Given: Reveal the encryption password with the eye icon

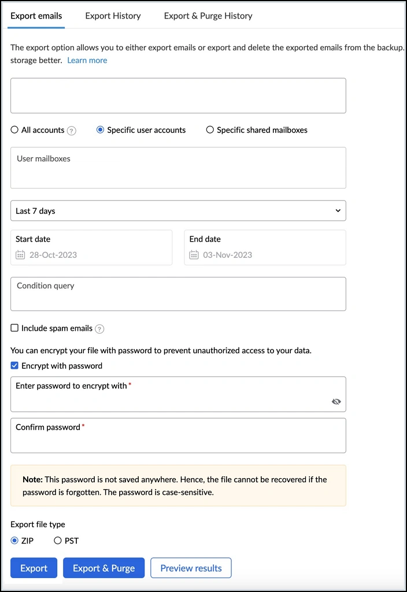Looking at the screenshot, I should click(x=336, y=401).
